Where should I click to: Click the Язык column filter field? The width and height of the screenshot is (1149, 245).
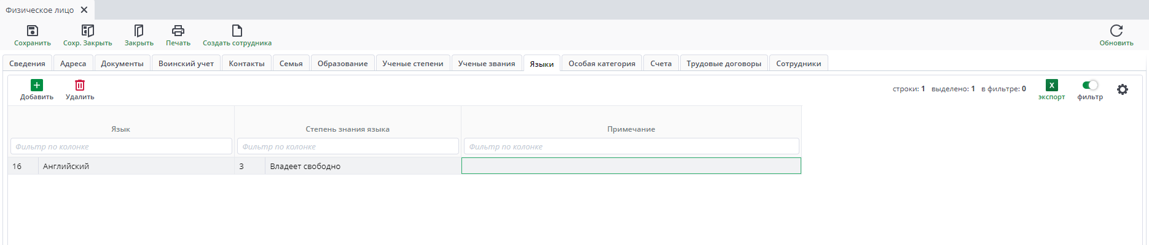click(121, 146)
